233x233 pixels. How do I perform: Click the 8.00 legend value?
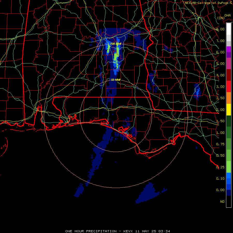[220, 29]
